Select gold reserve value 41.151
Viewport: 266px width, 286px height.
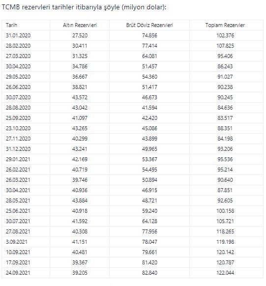click(80, 242)
